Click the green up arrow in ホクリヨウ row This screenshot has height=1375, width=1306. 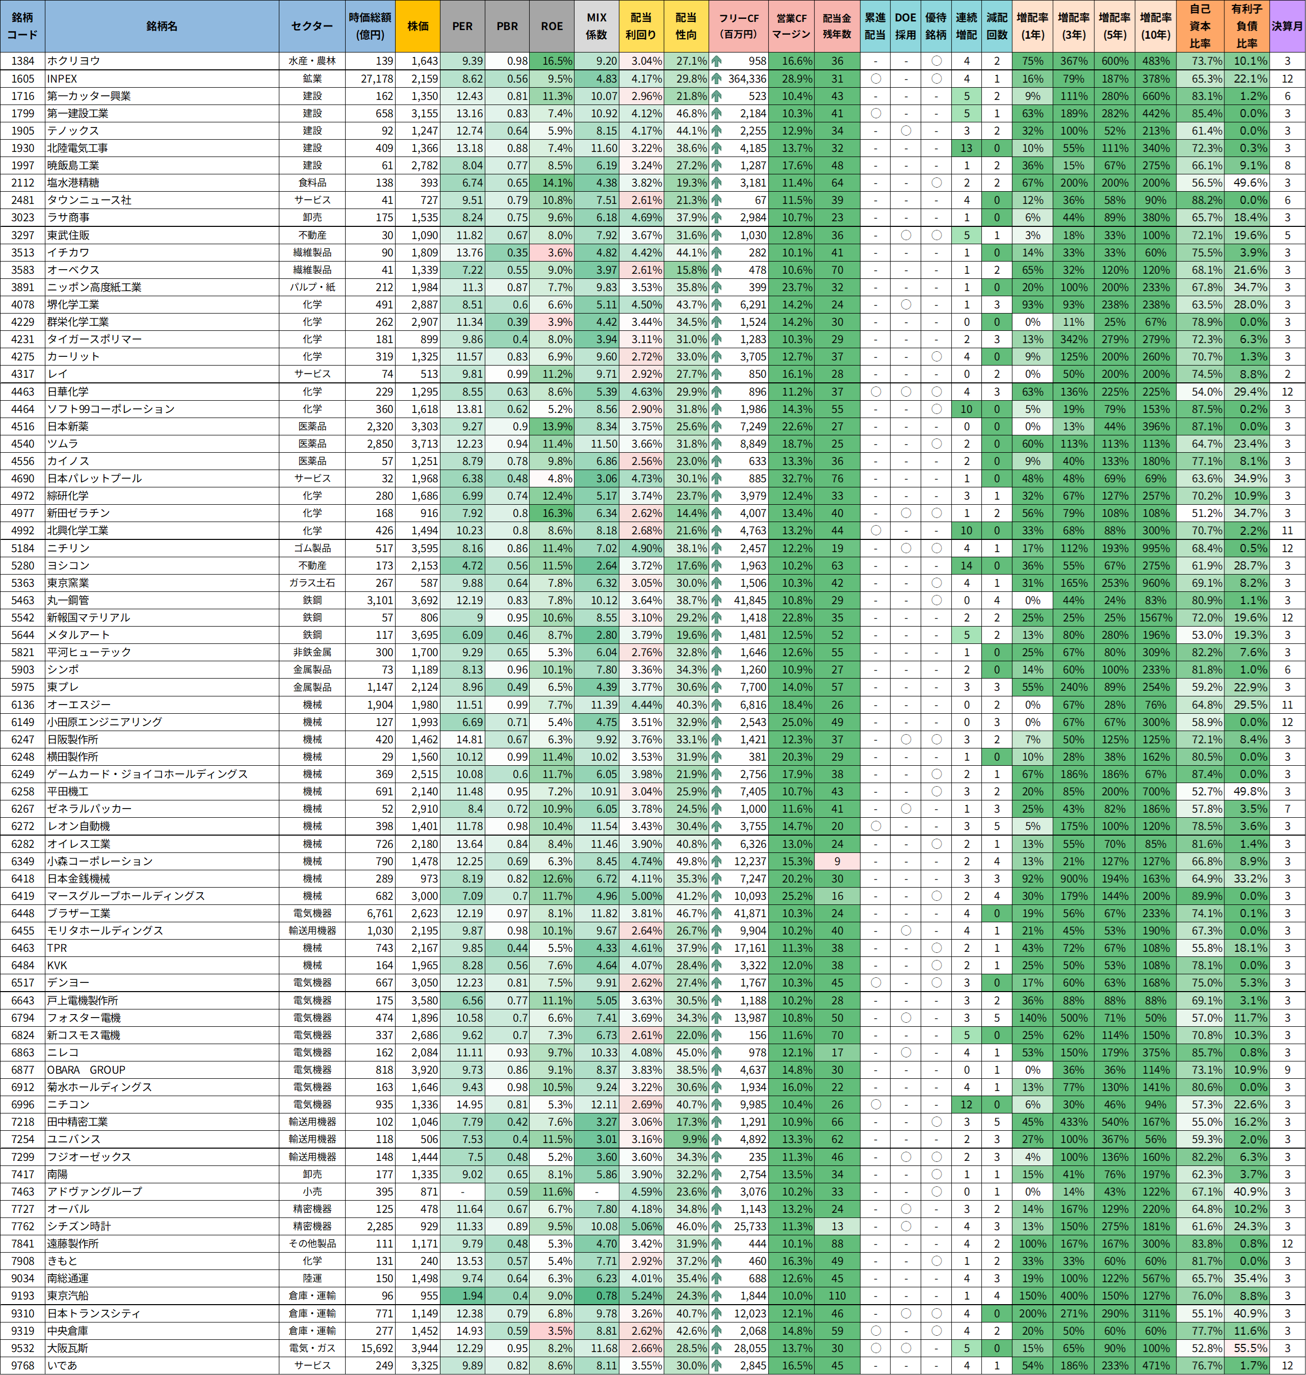point(716,61)
